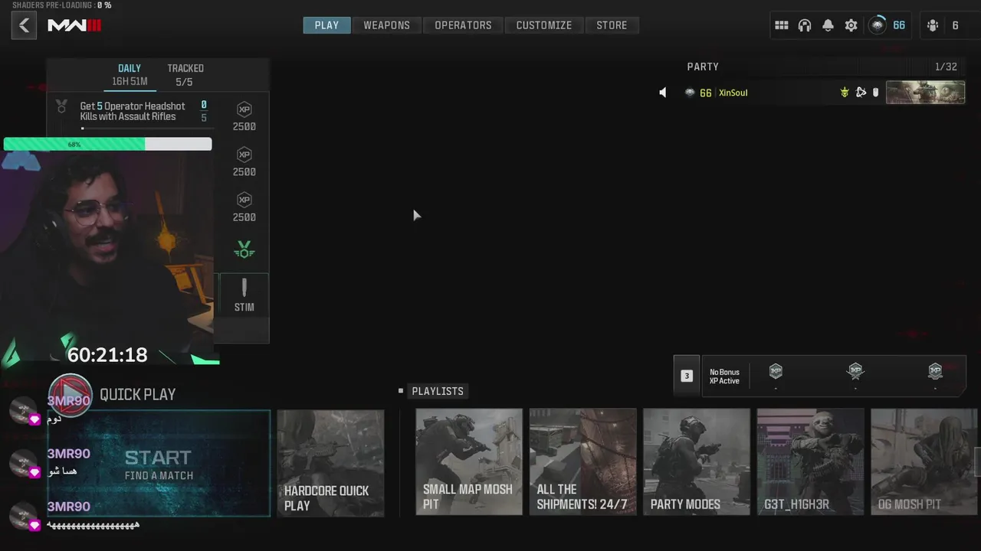Open the WEAPONS tab
The image size is (981, 551).
pos(386,25)
